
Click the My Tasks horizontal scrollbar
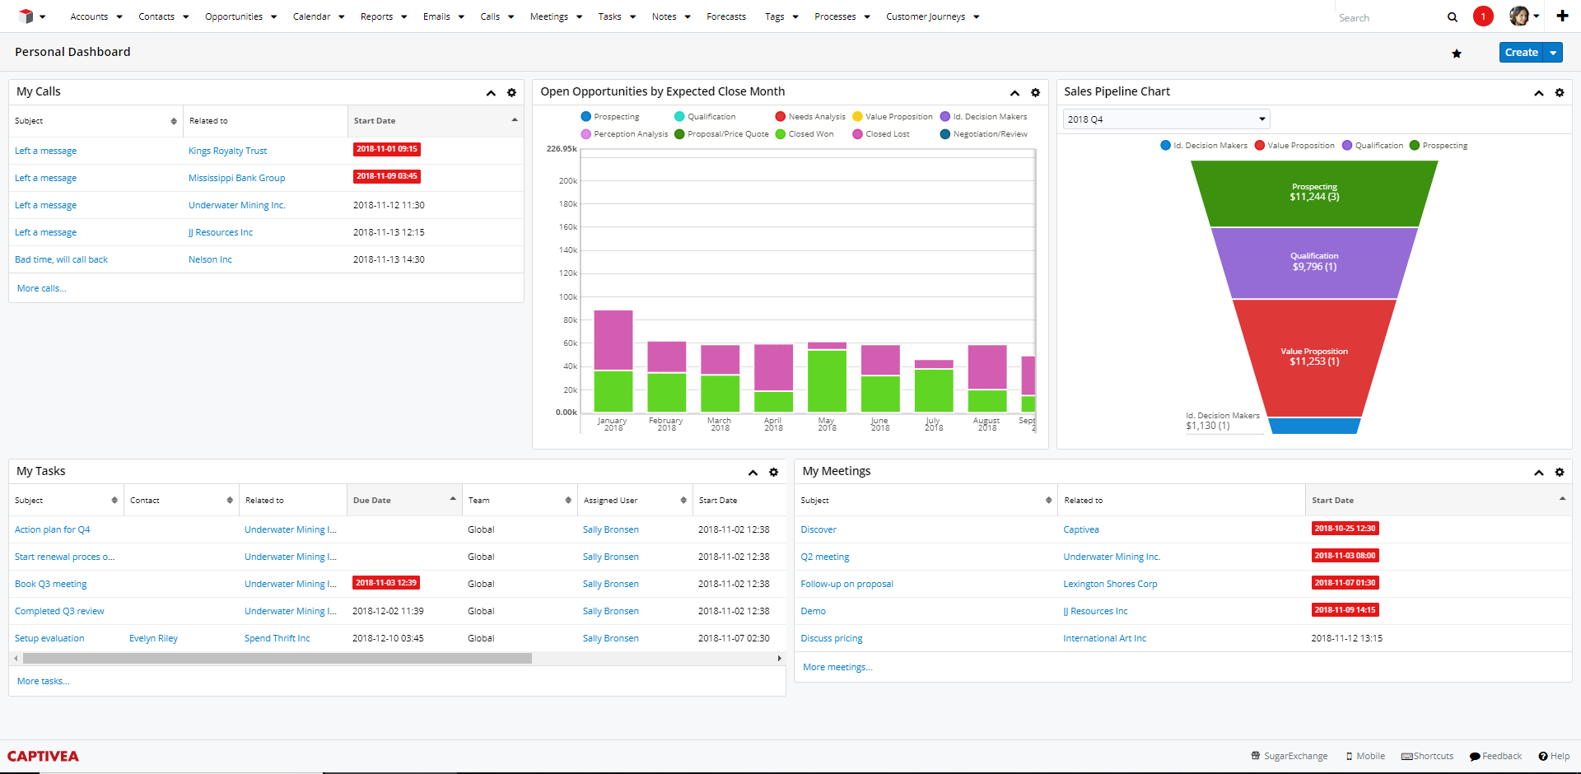tap(277, 659)
